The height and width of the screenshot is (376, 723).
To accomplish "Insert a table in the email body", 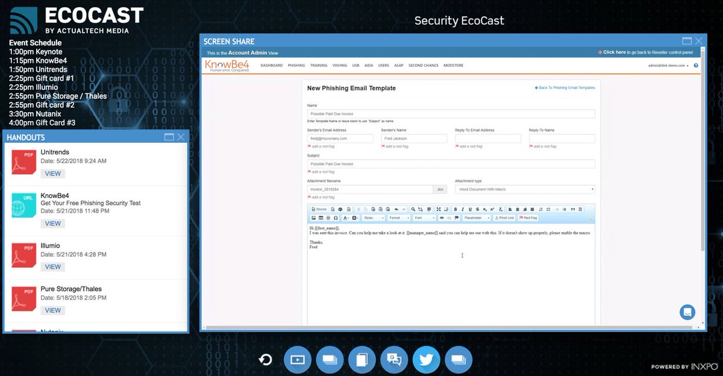I will (x=321, y=218).
